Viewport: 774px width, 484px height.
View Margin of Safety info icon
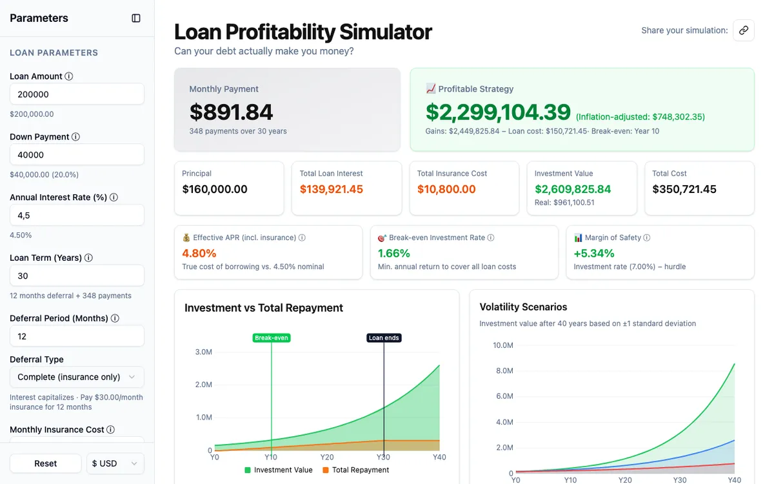pos(647,237)
